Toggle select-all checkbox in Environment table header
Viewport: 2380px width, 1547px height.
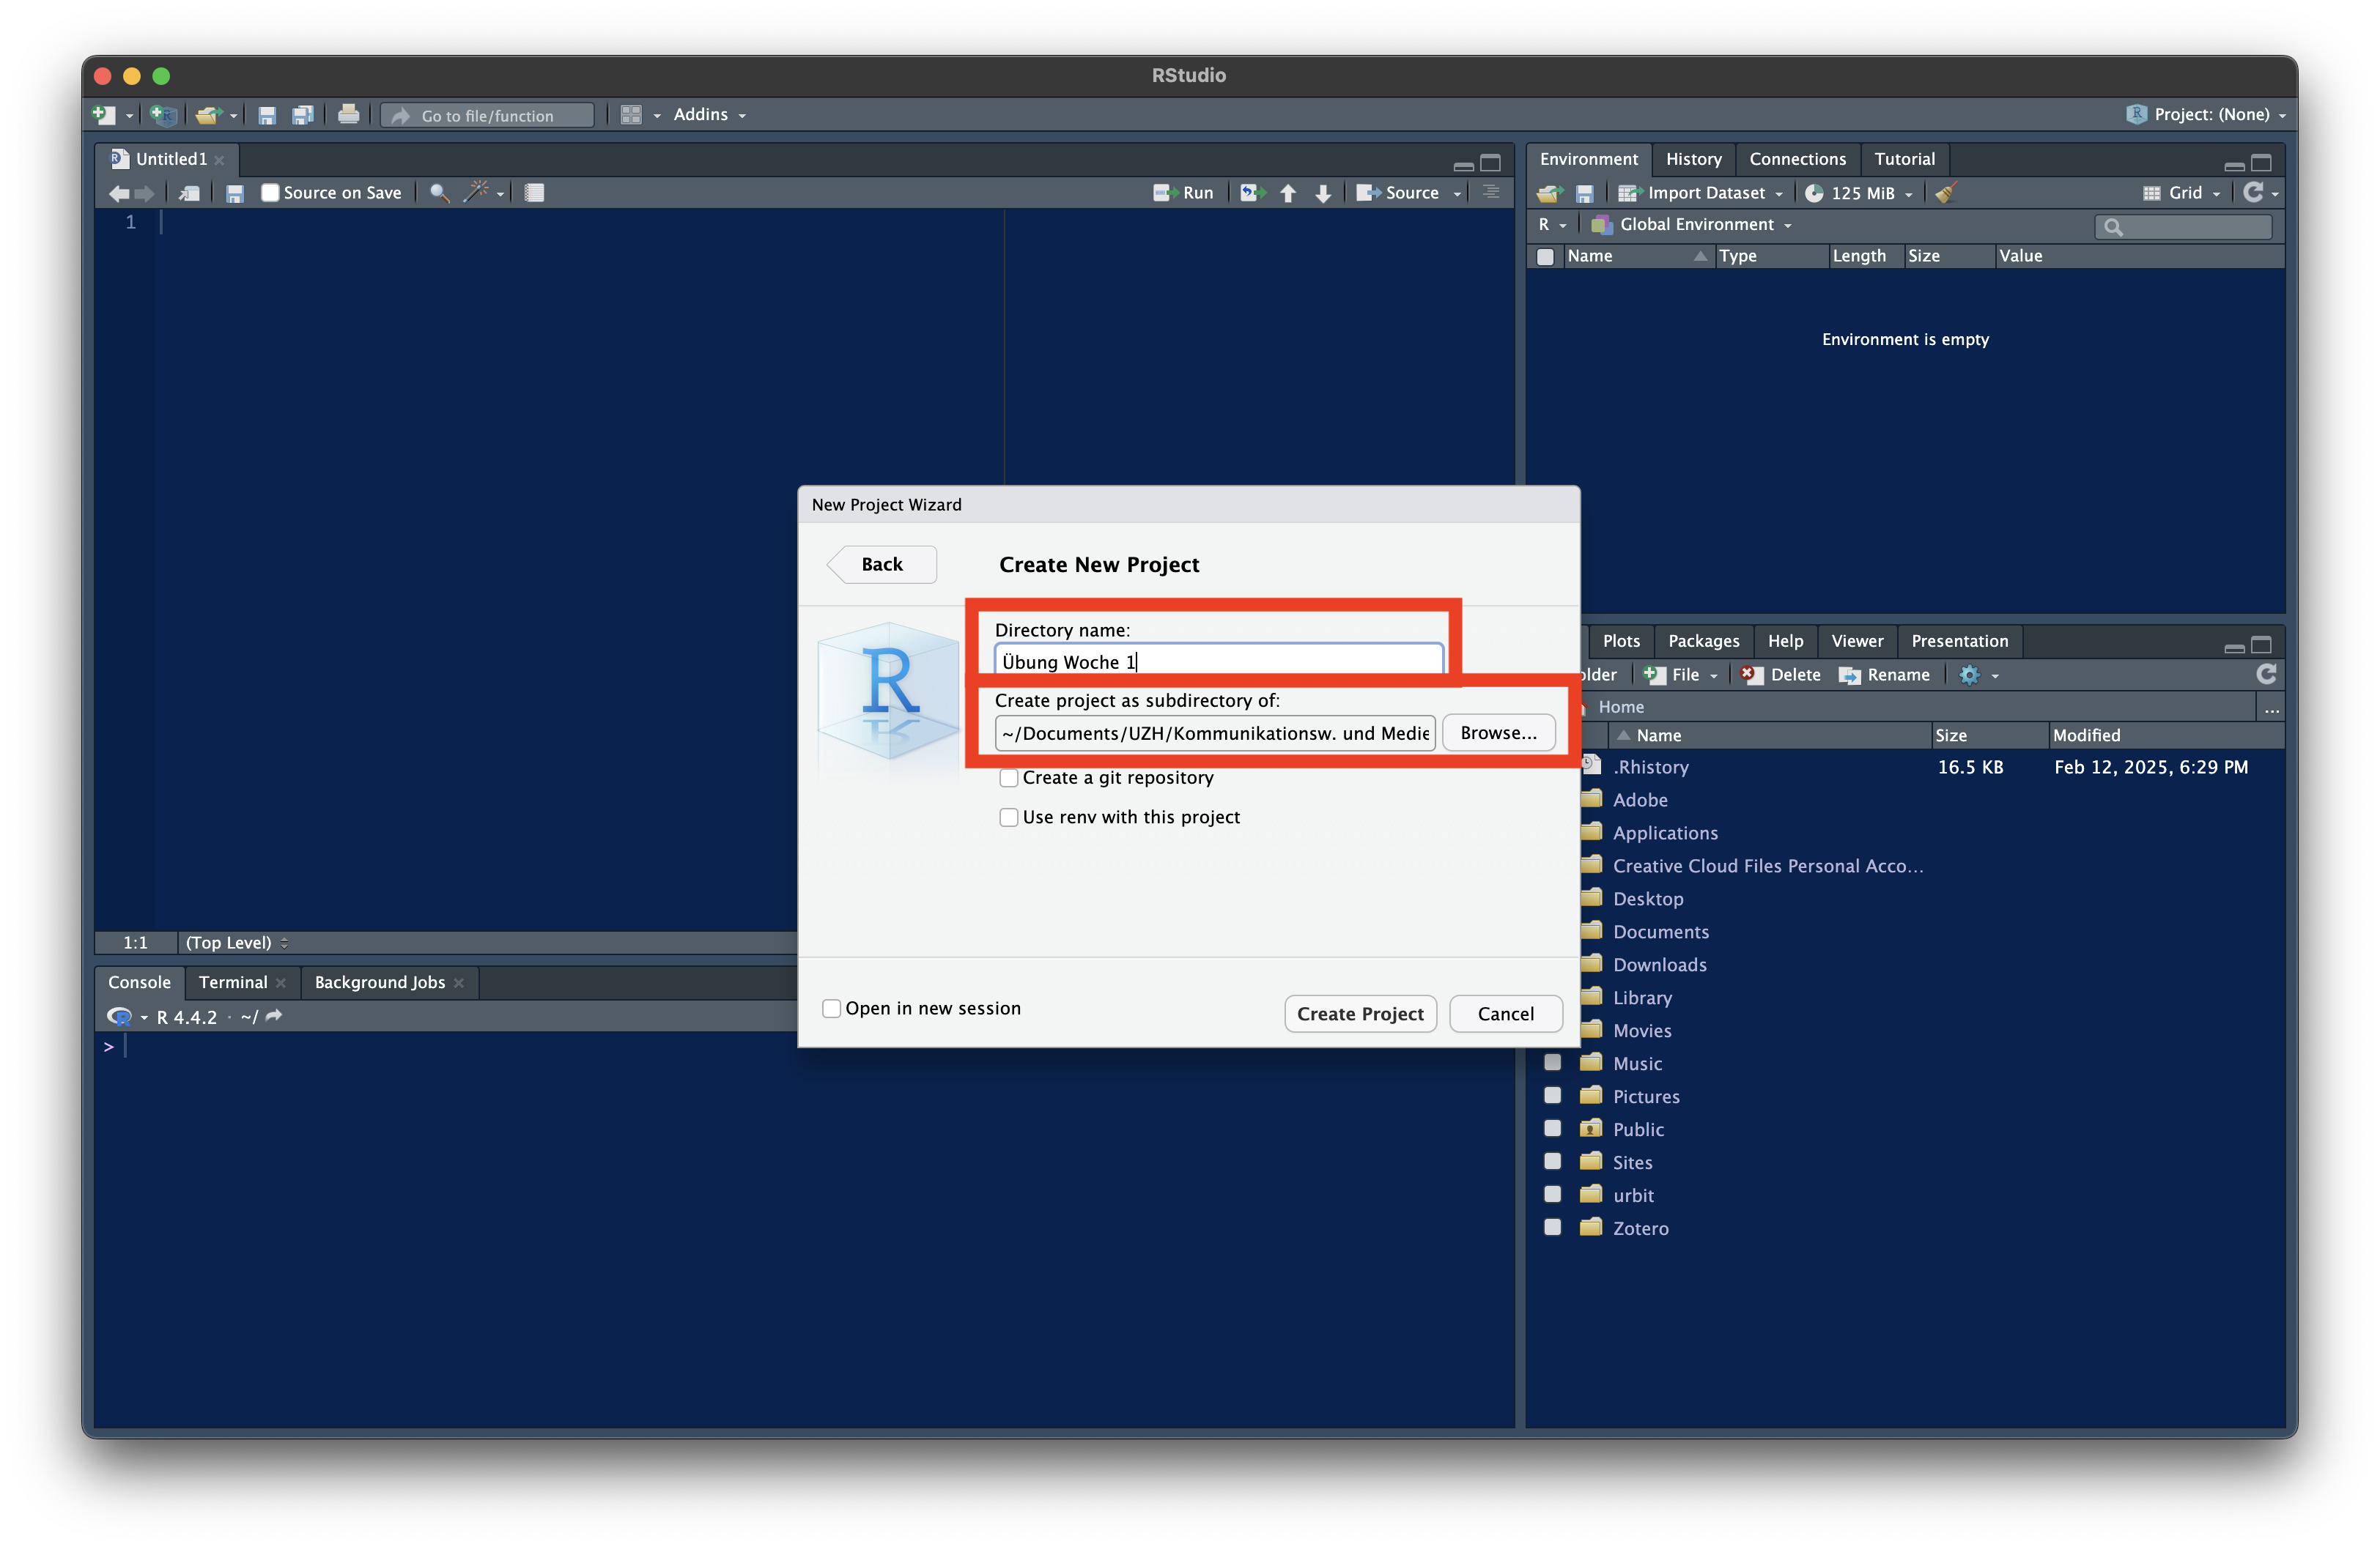pos(1545,256)
